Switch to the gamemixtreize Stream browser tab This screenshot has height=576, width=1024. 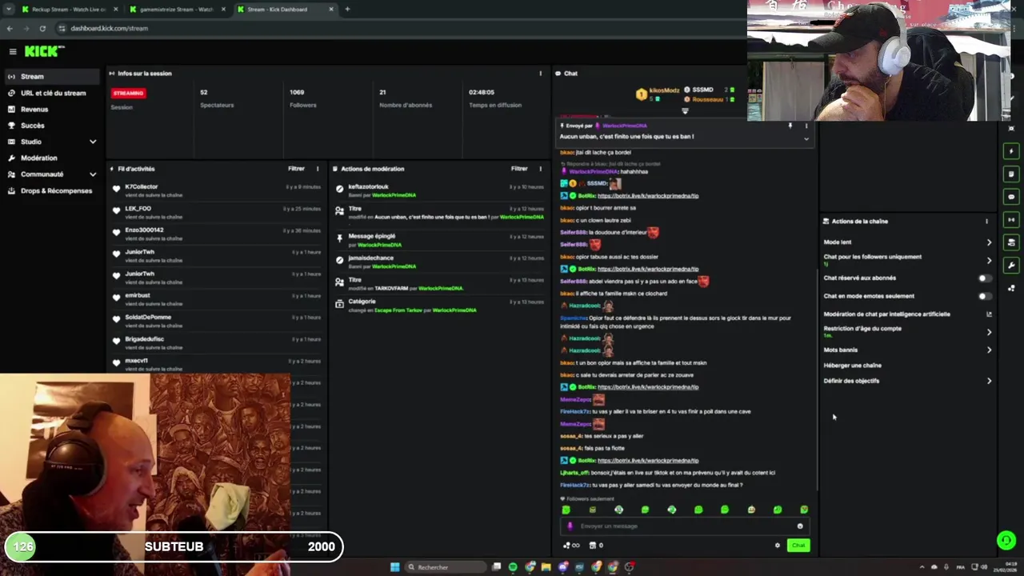pyautogui.click(x=176, y=10)
